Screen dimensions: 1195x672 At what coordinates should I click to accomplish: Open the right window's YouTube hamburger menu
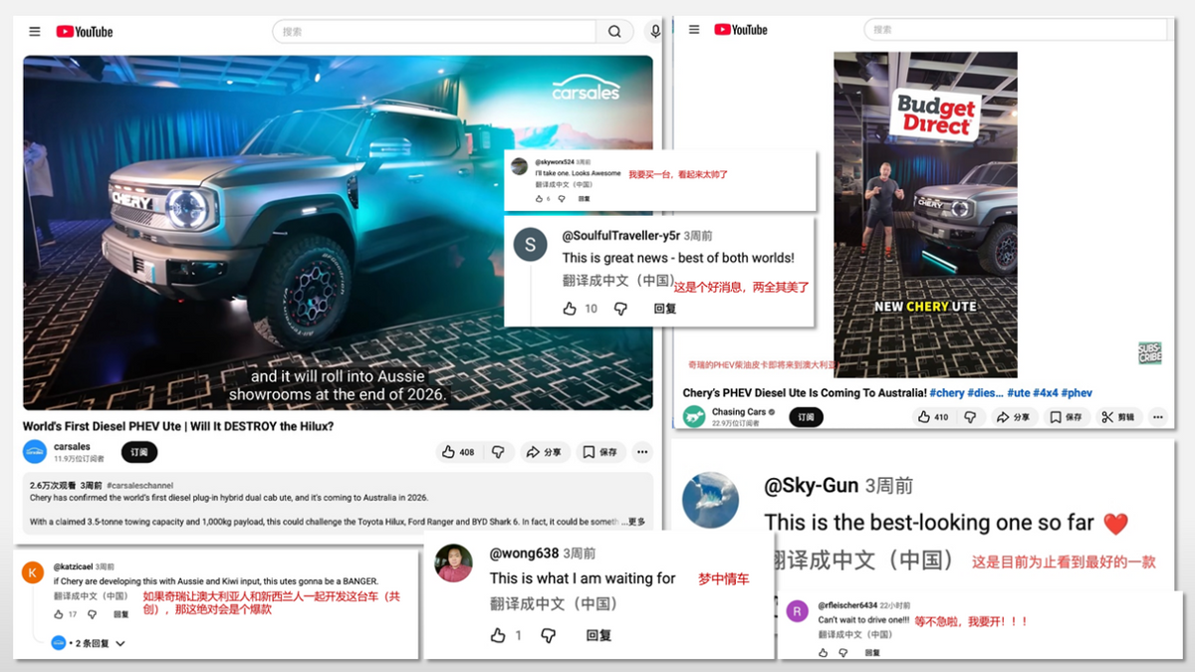pyautogui.click(x=694, y=30)
